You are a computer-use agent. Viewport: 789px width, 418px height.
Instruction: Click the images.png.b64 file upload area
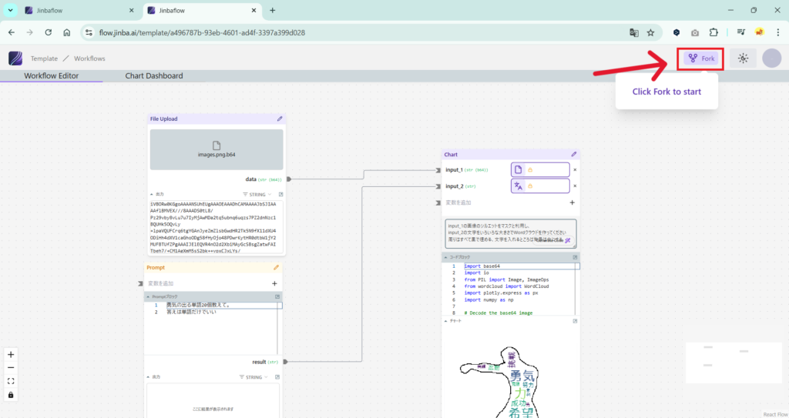217,149
